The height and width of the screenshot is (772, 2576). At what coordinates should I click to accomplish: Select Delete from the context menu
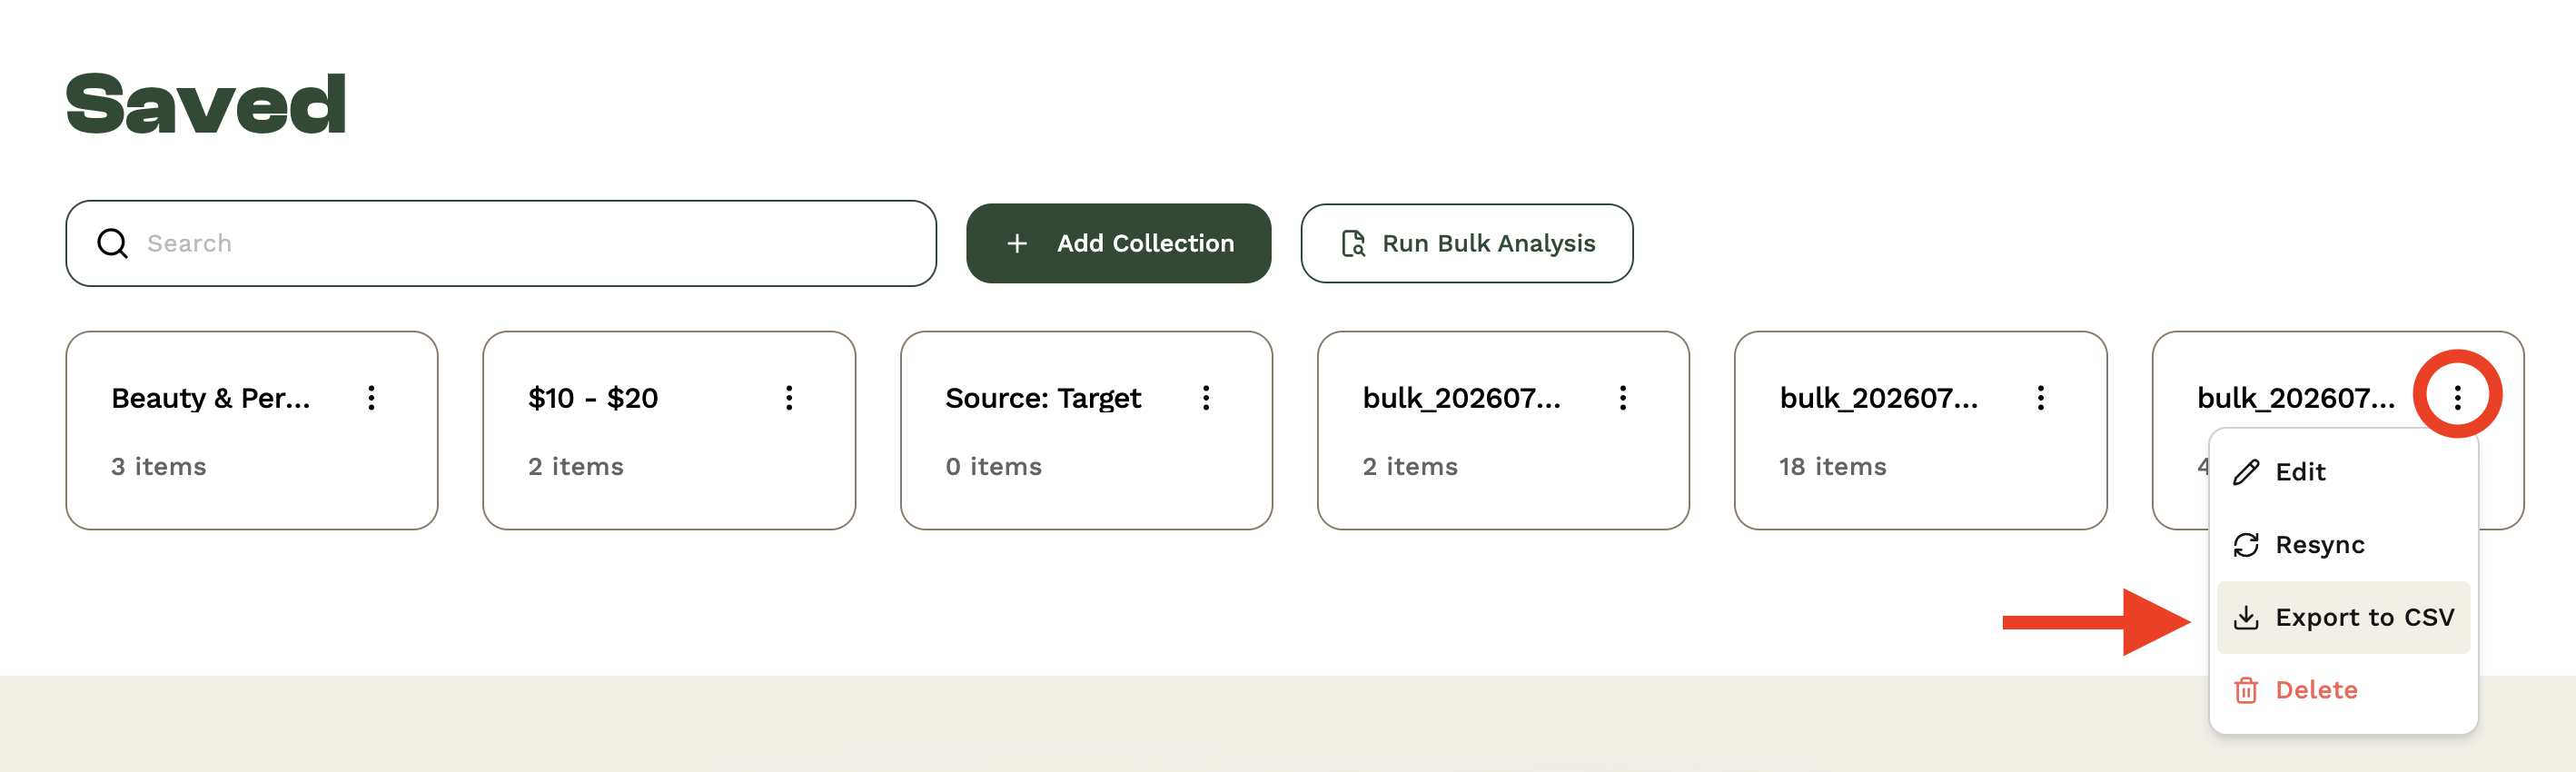(x=2343, y=690)
